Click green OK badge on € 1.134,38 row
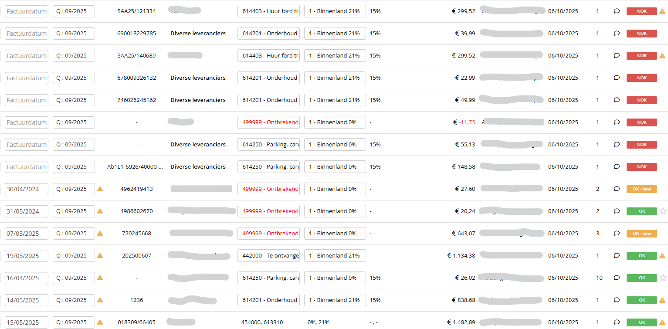The width and height of the screenshot is (668, 329). [x=641, y=256]
